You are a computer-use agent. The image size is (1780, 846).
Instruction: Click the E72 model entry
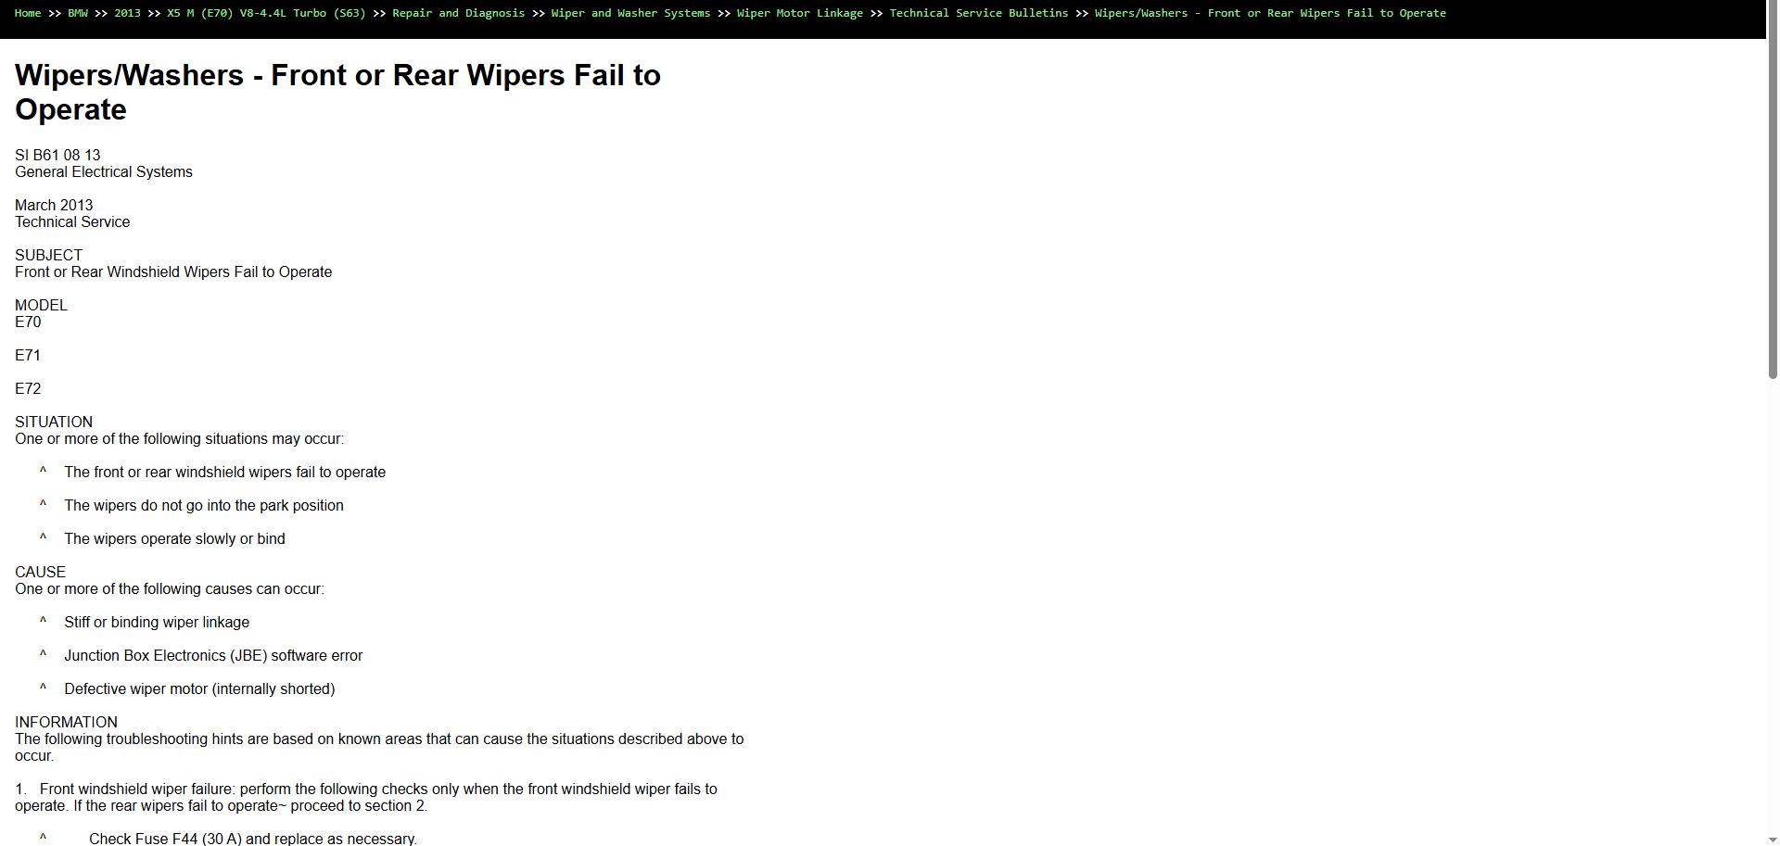pyautogui.click(x=28, y=388)
